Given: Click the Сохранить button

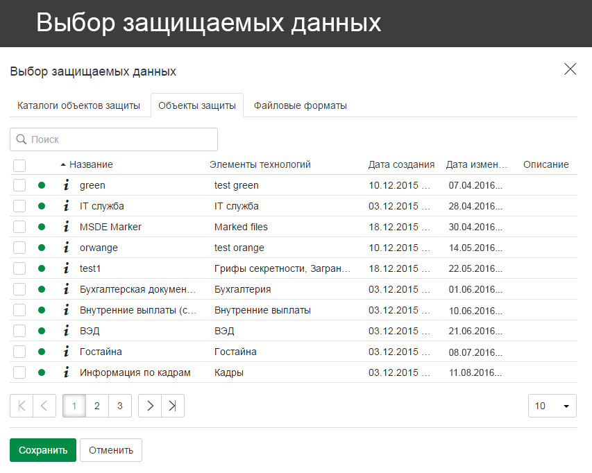Looking at the screenshot, I should click(43, 450).
